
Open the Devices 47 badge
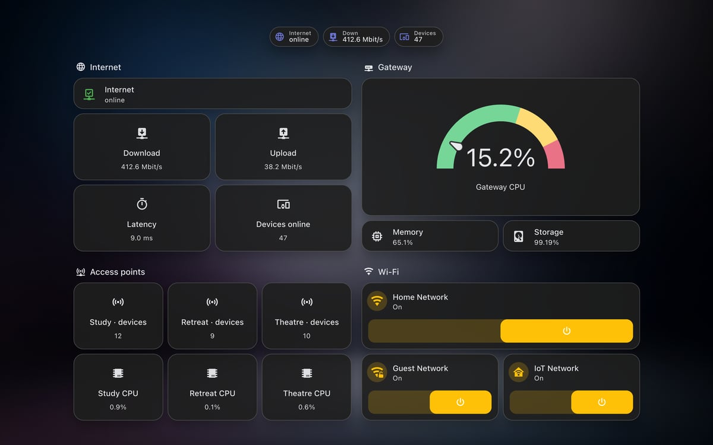418,37
